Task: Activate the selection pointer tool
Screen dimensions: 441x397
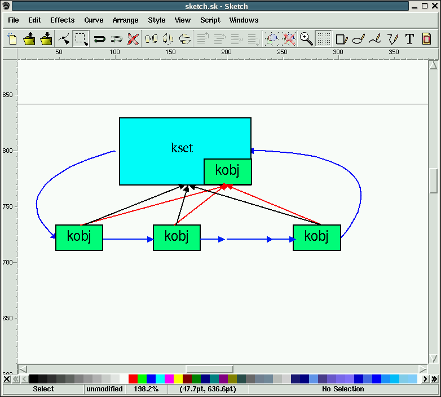Action: (81, 39)
